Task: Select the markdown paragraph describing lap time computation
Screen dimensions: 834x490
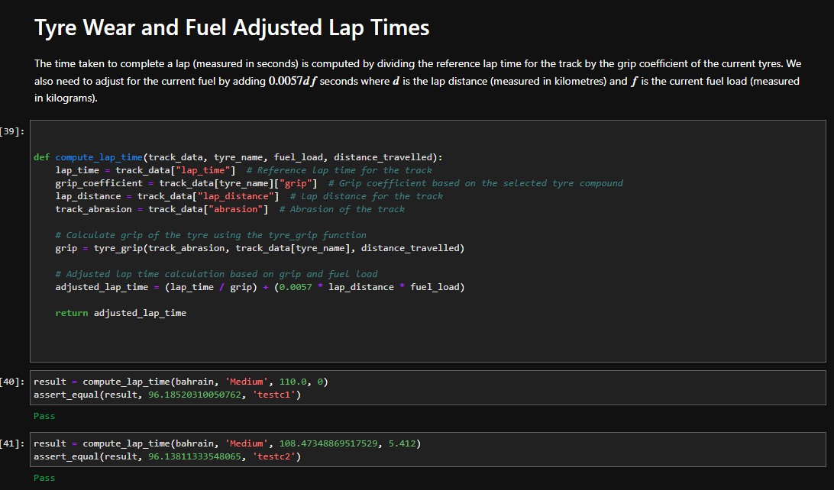Action: point(418,81)
